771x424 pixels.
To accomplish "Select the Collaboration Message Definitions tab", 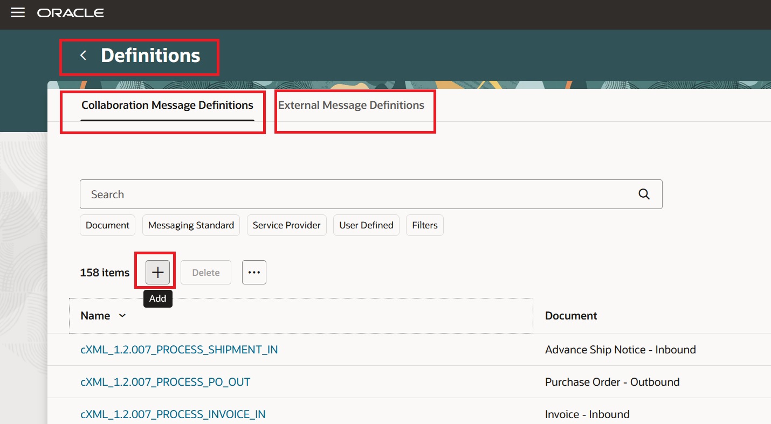I will 167,105.
